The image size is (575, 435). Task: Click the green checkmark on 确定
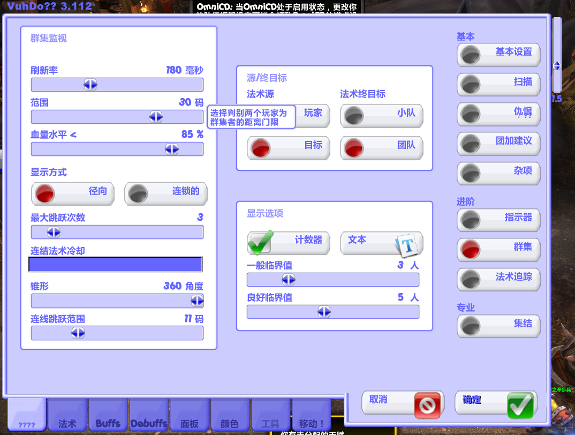tap(520, 405)
